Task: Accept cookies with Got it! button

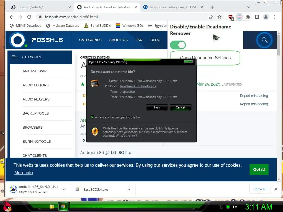Action: tap(259, 169)
